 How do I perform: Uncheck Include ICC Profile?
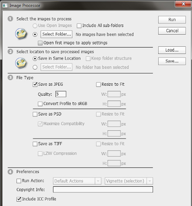click(19, 199)
